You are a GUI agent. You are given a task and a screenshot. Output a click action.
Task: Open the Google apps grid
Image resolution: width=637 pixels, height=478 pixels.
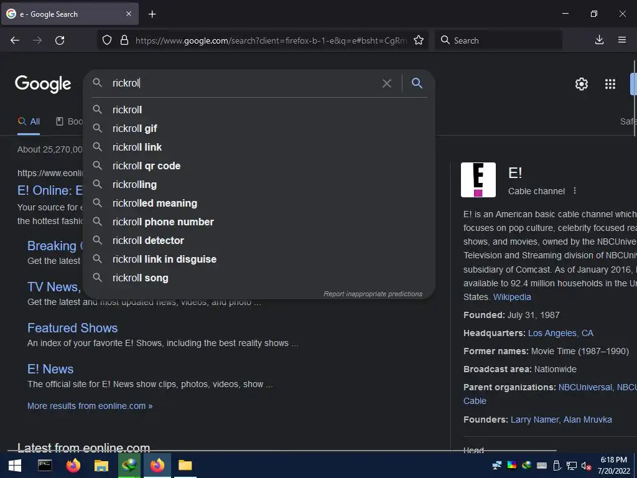tap(610, 84)
